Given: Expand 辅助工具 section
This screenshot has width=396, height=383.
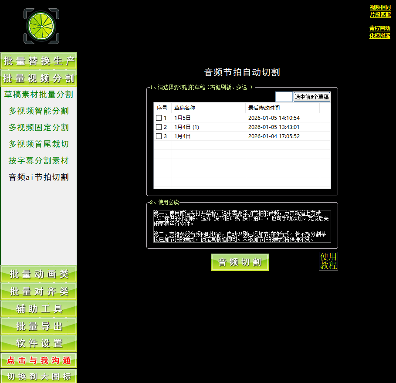Looking at the screenshot, I should click(x=39, y=309).
